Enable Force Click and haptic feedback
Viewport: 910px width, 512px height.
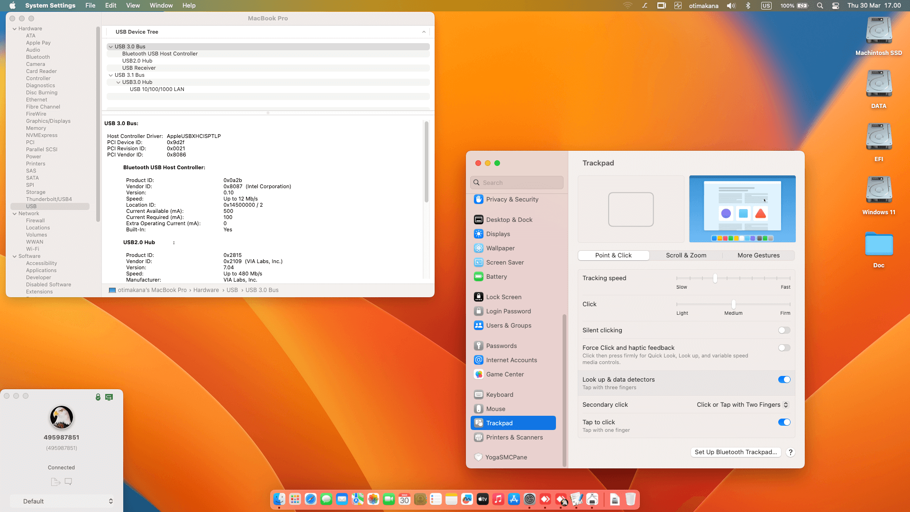[784, 347]
